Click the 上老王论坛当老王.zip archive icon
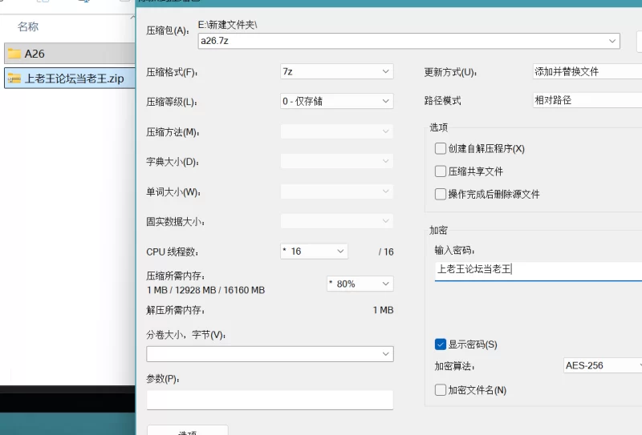This screenshot has width=642, height=435. (x=14, y=78)
